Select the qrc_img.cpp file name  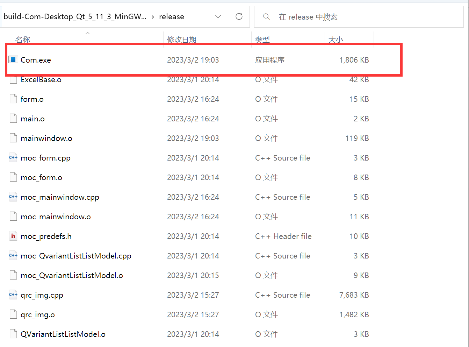tap(42, 295)
